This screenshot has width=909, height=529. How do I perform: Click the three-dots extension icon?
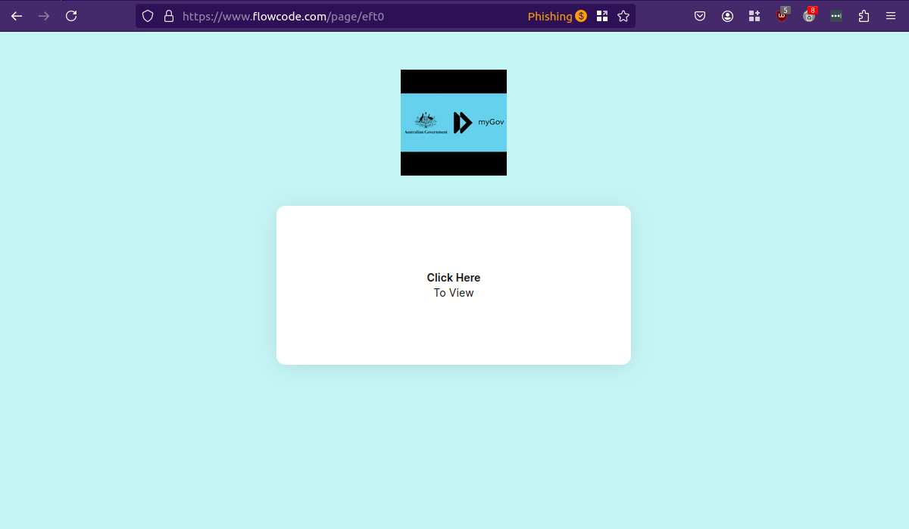836,16
